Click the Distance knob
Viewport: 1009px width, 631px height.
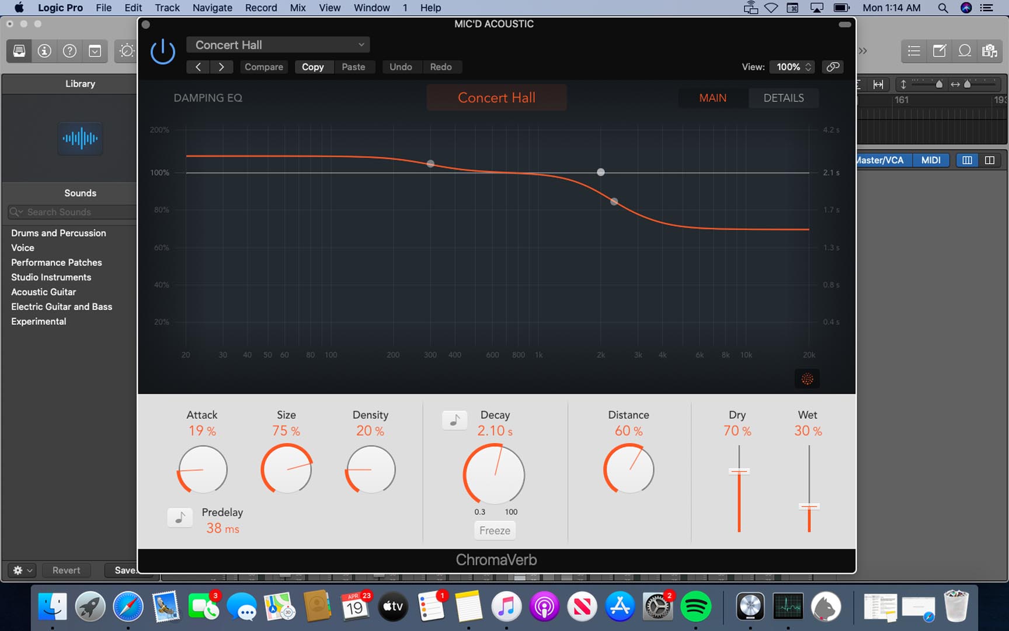point(628,469)
